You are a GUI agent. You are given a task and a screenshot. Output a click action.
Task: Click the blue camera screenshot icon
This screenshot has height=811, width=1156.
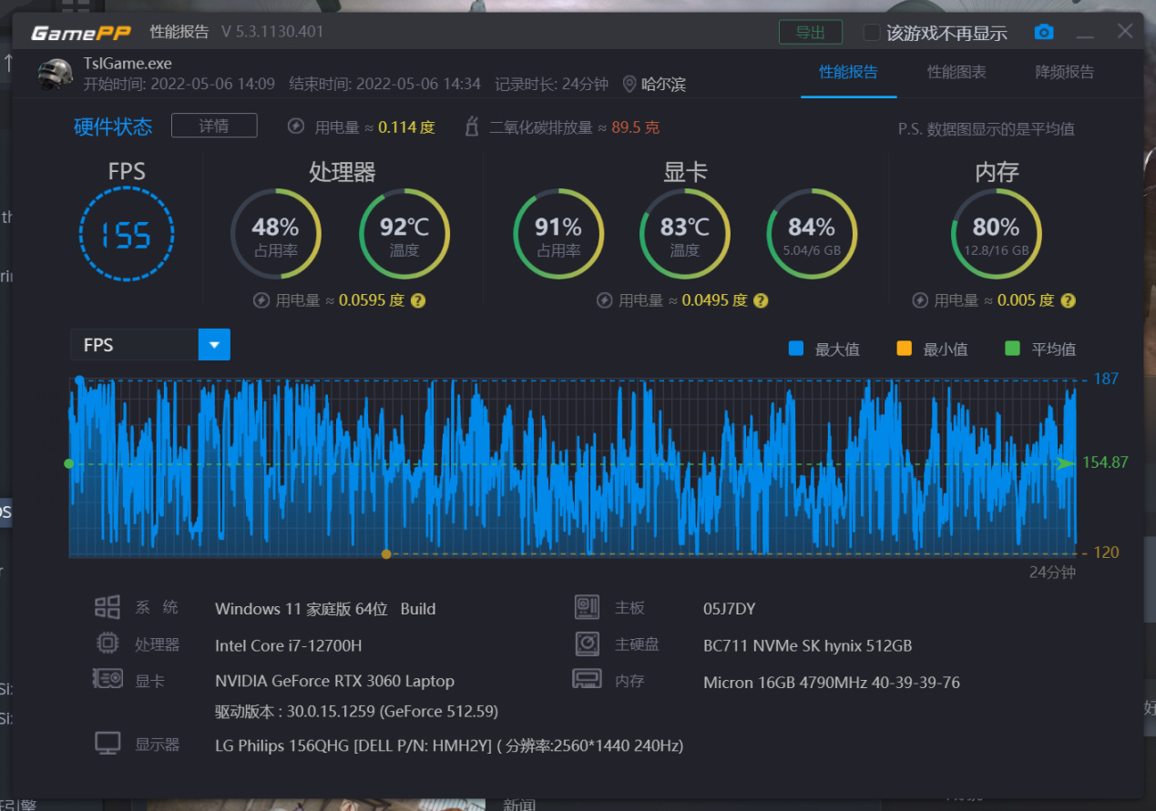click(x=1044, y=31)
